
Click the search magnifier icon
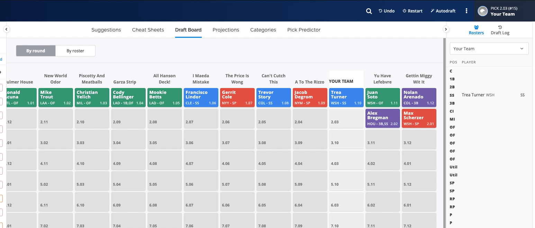(x=369, y=11)
